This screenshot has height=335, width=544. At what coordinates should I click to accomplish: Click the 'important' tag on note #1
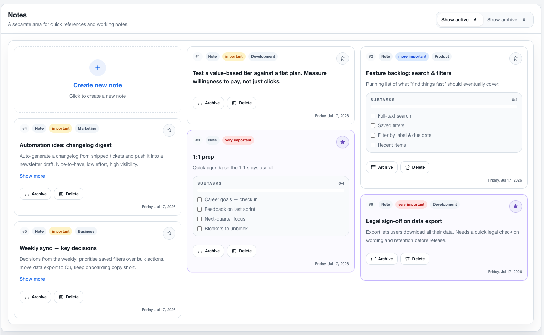[x=234, y=57]
